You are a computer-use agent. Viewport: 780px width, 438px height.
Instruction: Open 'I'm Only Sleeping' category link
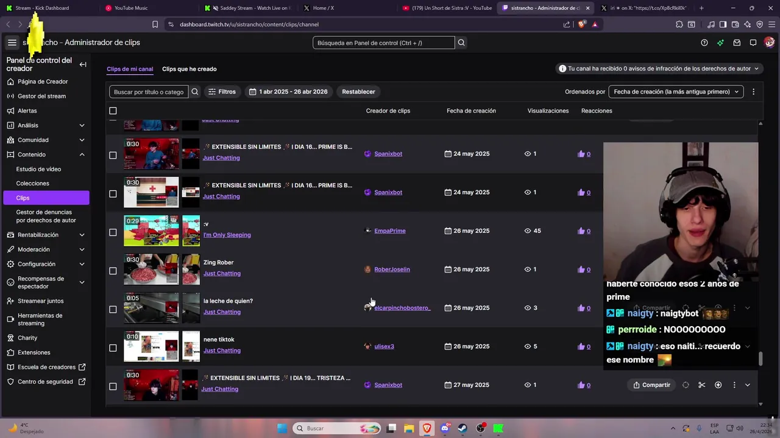point(227,235)
